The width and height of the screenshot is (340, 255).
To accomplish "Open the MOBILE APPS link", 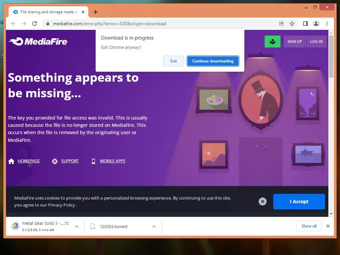I will pos(113,161).
